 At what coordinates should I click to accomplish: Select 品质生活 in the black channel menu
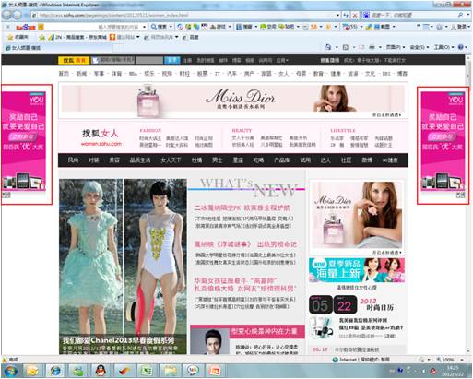click(140, 160)
